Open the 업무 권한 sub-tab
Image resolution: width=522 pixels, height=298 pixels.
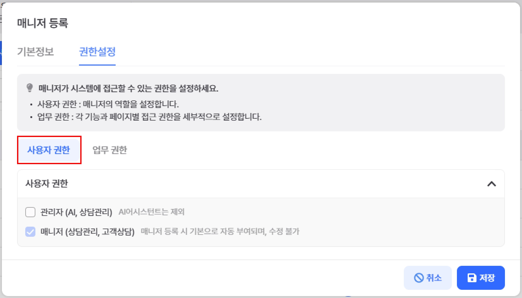(x=110, y=150)
